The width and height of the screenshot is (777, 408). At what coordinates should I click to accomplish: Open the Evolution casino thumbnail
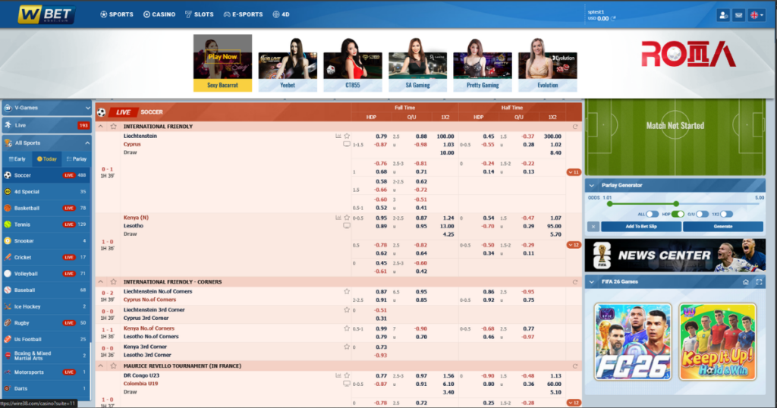[548, 64]
